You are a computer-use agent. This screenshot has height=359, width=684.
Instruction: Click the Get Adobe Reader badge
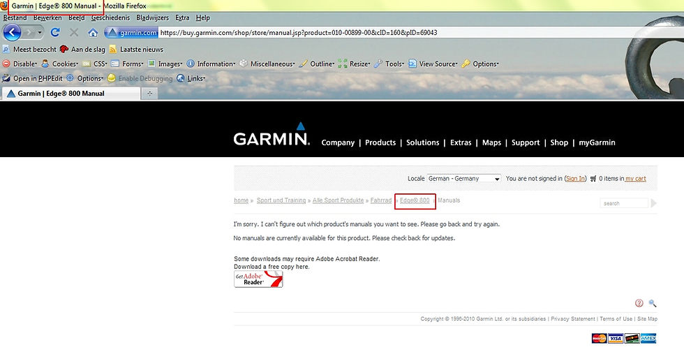(258, 279)
